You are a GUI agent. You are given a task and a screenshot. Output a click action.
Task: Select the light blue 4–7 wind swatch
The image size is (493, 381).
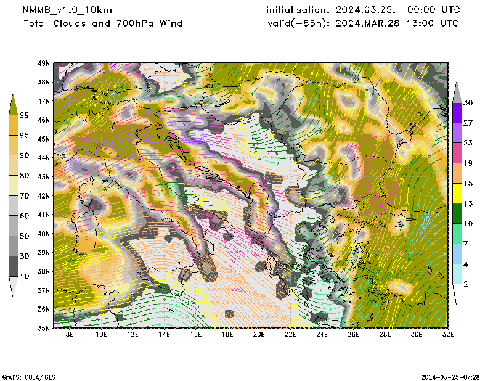click(x=457, y=255)
